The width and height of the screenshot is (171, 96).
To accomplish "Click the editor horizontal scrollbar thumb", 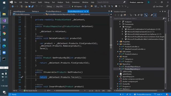I will 67,91.
